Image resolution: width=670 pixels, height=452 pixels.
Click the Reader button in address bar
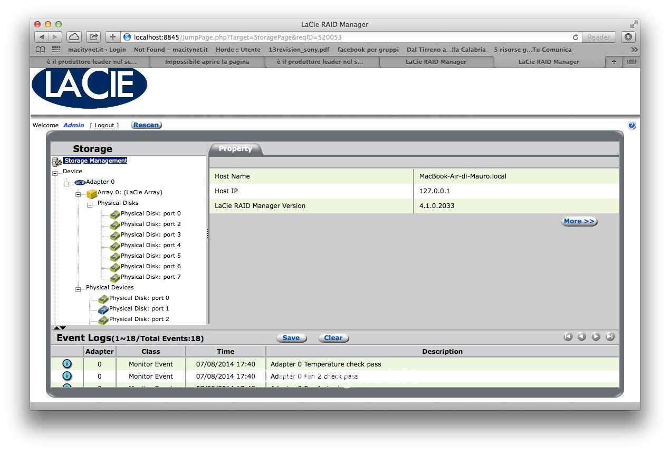pyautogui.click(x=599, y=37)
